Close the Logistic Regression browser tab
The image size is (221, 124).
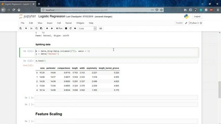tap(33, 4)
